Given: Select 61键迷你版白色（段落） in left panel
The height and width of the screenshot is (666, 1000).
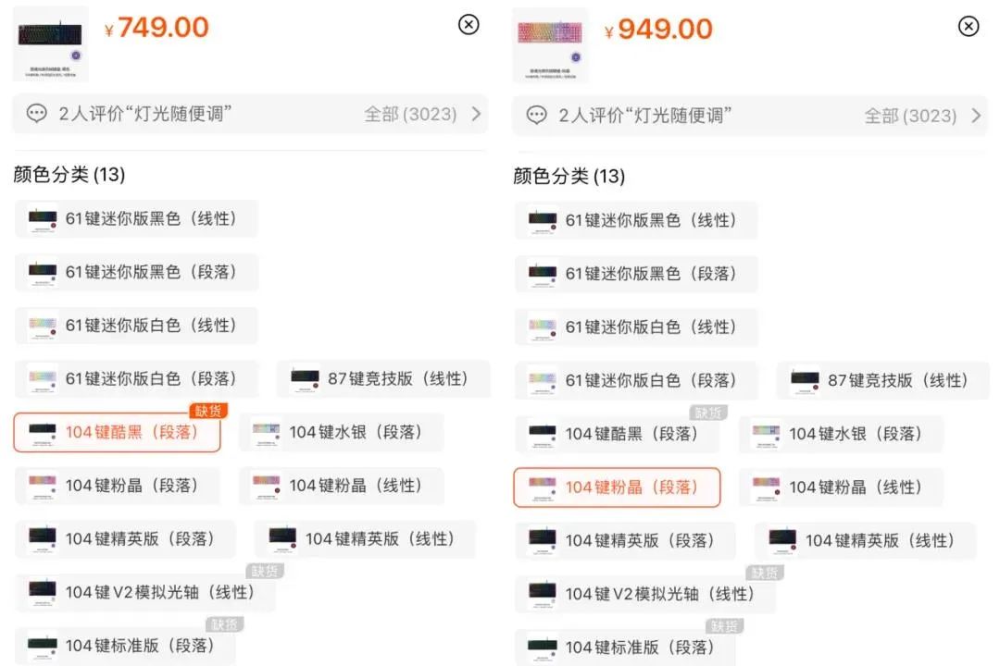Looking at the screenshot, I should click(x=136, y=378).
